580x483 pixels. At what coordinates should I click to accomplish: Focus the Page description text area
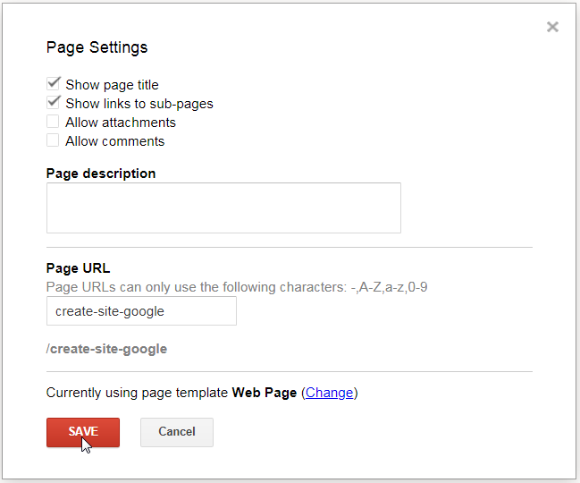click(x=223, y=208)
